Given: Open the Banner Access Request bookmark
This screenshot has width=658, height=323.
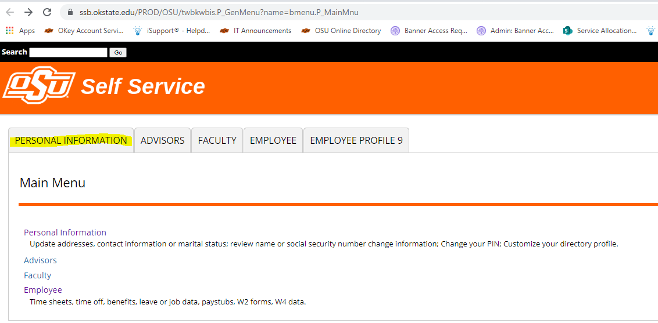Looking at the screenshot, I should (x=429, y=31).
